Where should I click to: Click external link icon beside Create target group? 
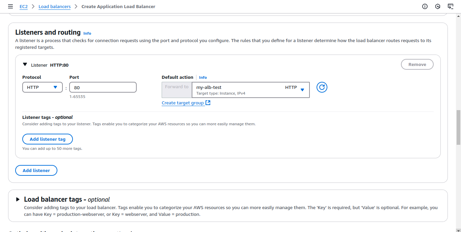coord(208,103)
